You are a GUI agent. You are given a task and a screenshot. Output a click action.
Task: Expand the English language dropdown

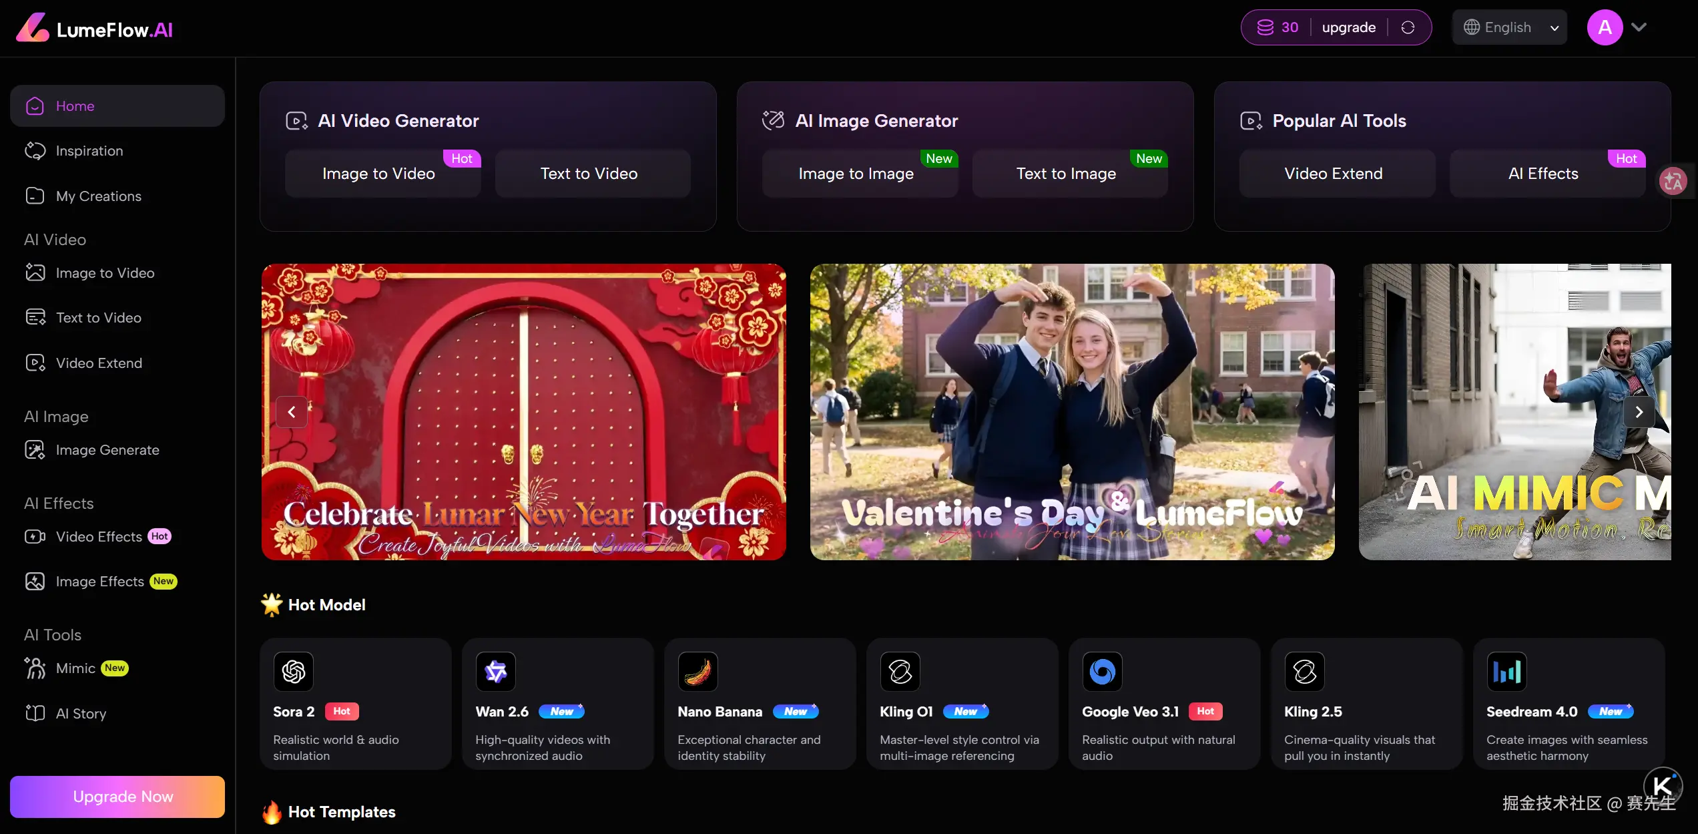1509,27
